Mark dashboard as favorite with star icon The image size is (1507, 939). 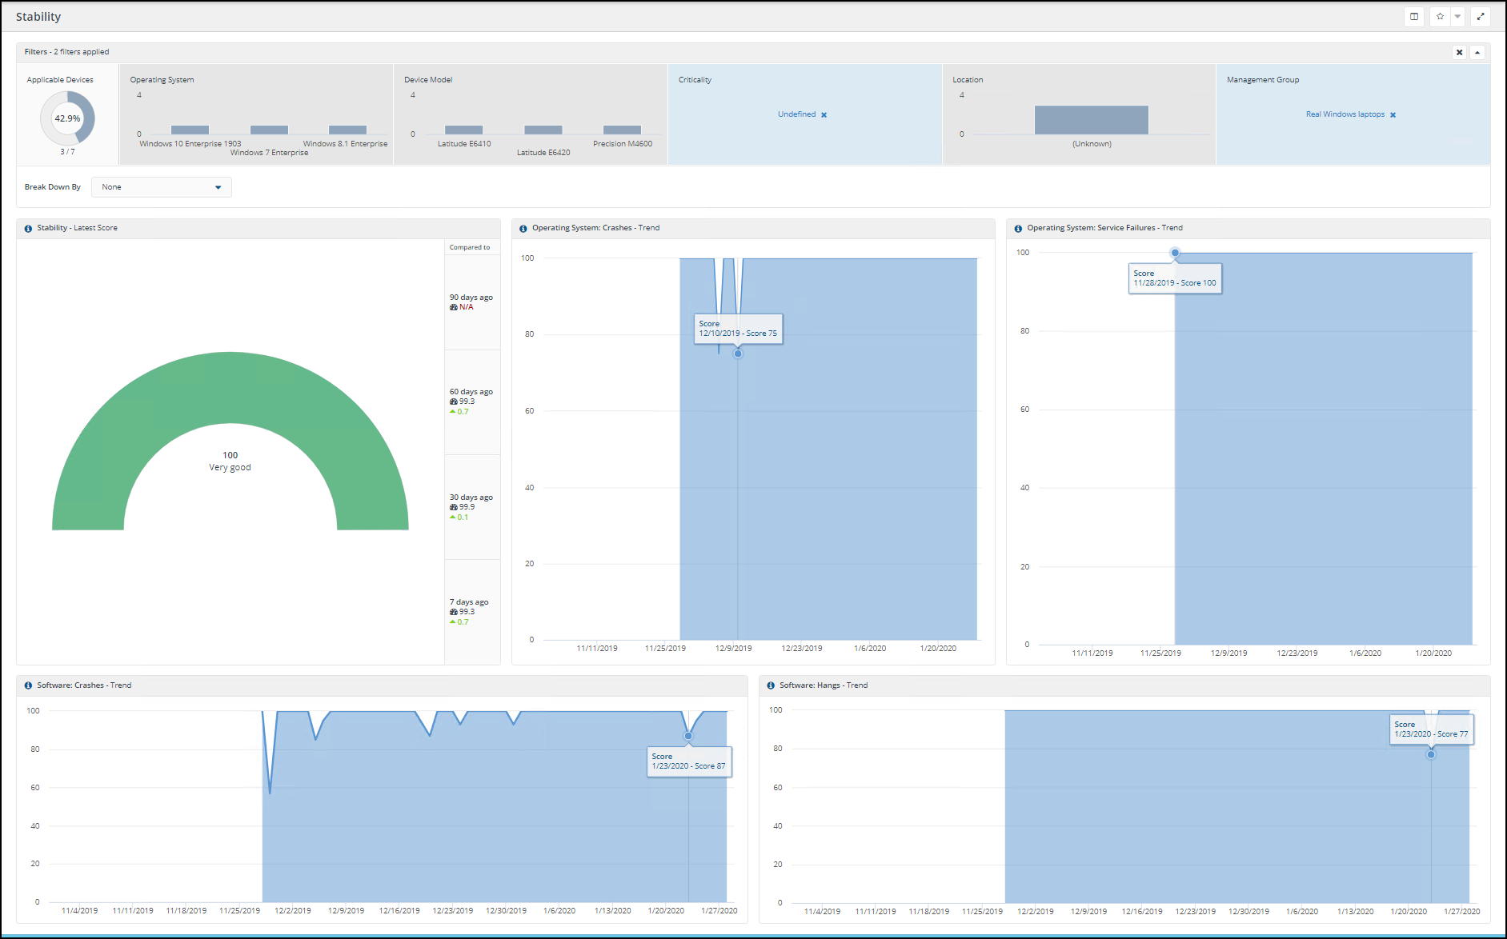point(1440,17)
